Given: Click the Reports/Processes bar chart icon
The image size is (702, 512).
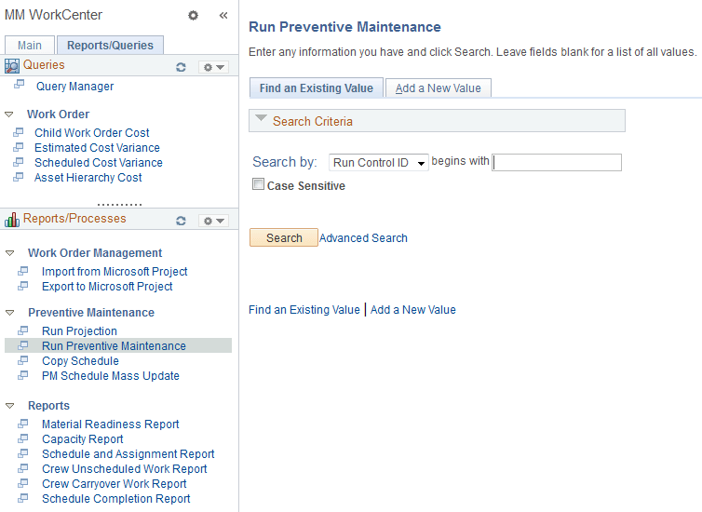Looking at the screenshot, I should (12, 220).
